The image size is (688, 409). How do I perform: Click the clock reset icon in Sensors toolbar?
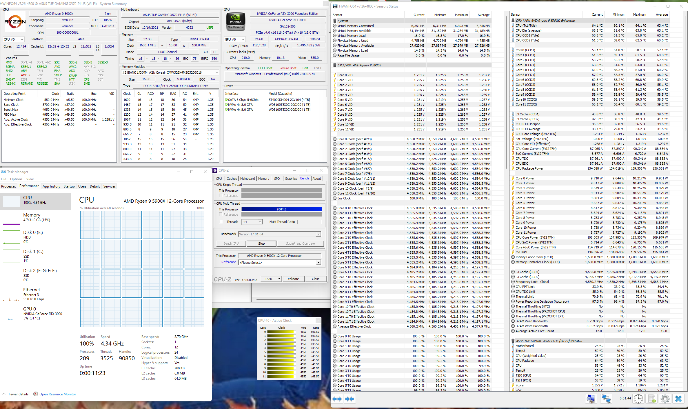pyautogui.click(x=638, y=399)
